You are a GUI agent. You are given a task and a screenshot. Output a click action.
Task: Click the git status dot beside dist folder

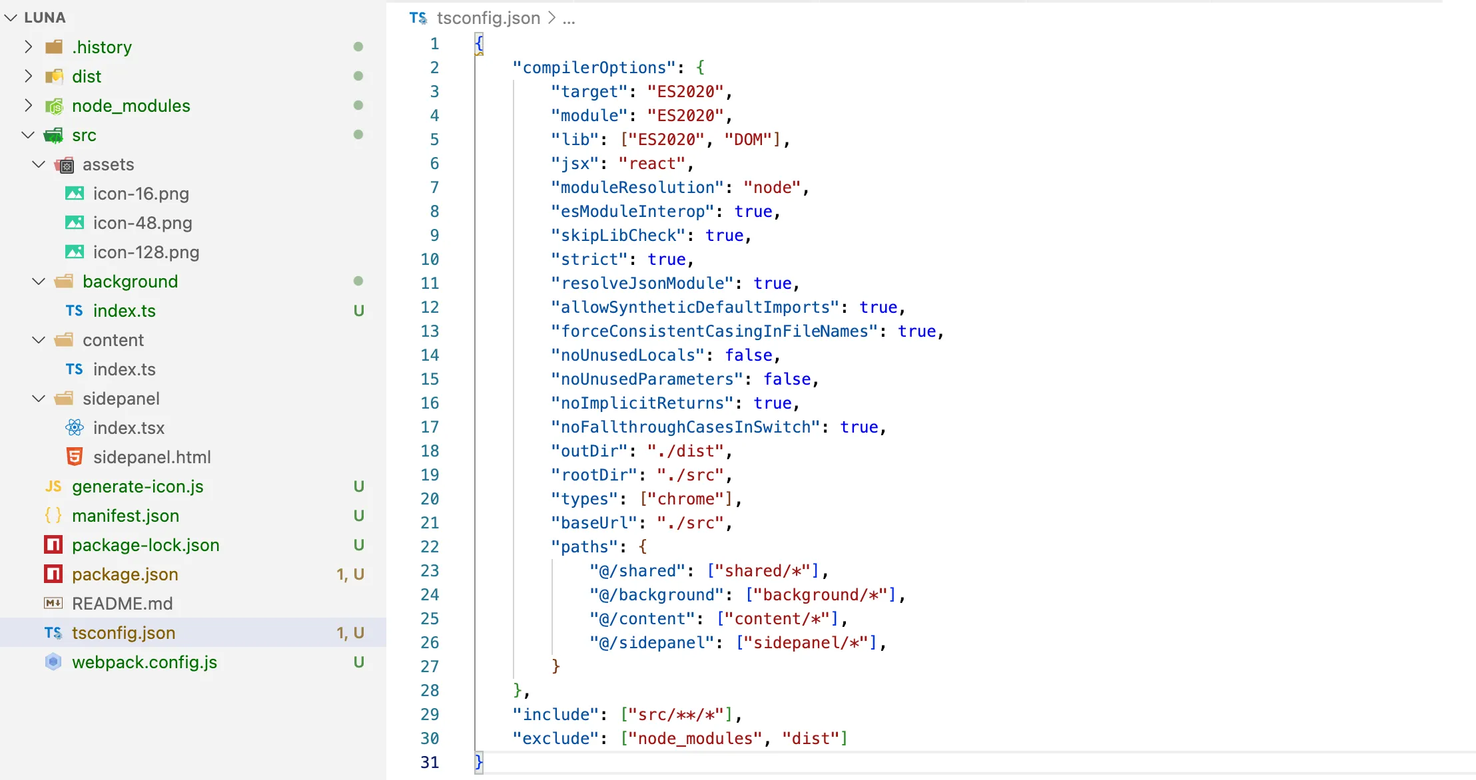358,76
